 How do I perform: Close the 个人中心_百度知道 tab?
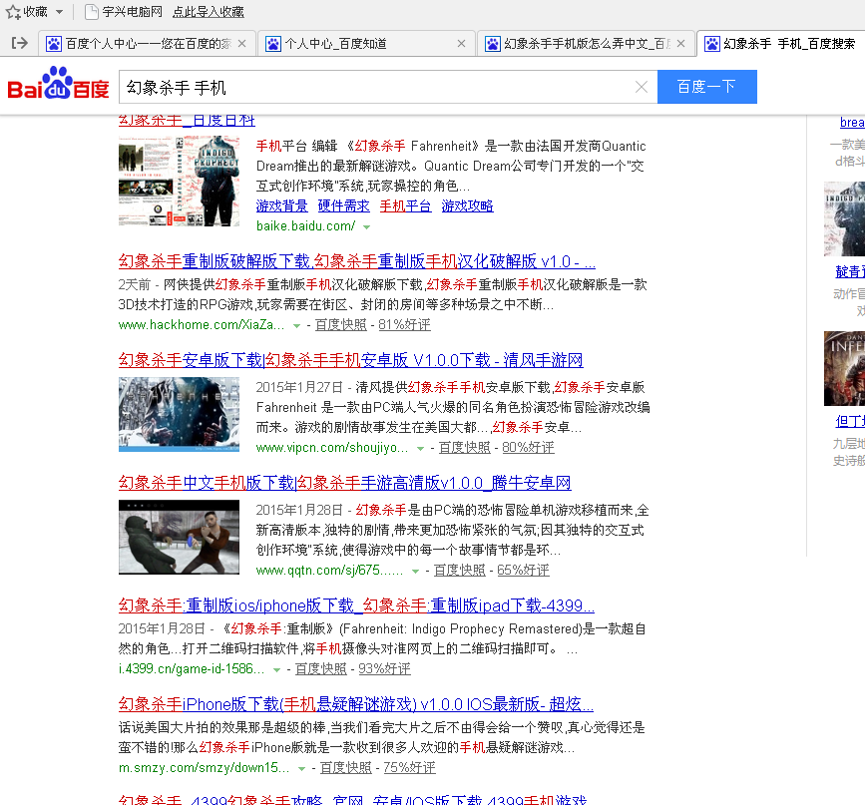tap(461, 44)
